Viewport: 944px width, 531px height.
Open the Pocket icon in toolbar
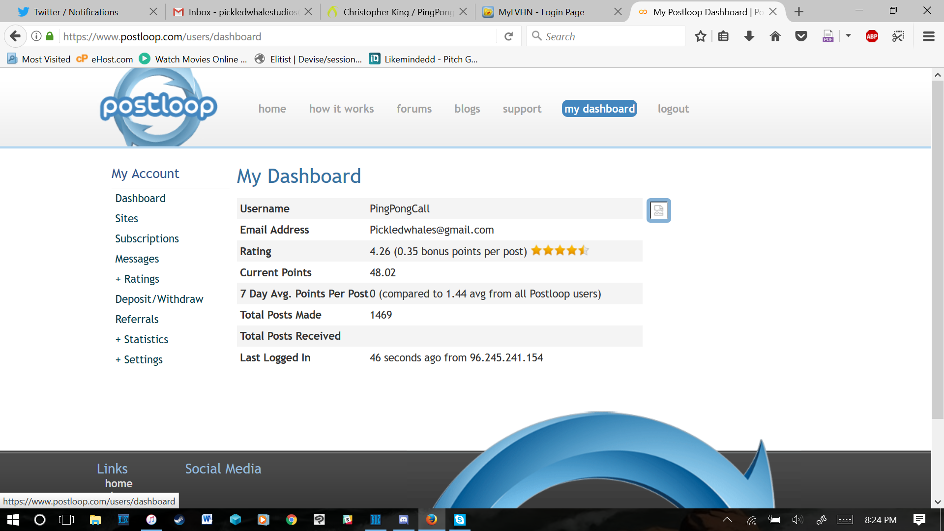coord(801,36)
